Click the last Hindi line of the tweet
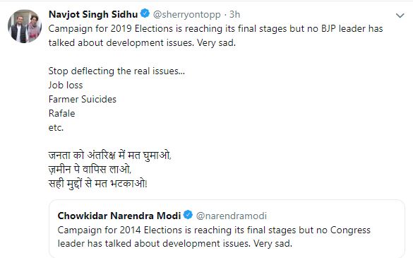Screen dimensions: 413x258 coord(97,184)
